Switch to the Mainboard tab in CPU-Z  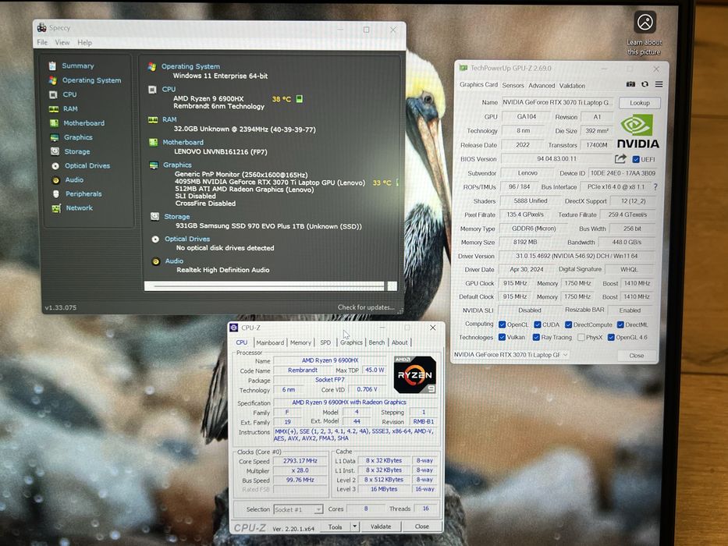pos(270,342)
